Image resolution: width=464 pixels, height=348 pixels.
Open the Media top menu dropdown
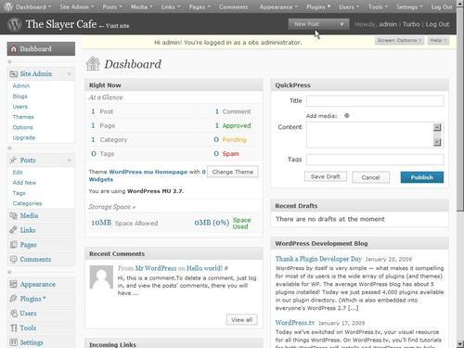tap(142, 6)
